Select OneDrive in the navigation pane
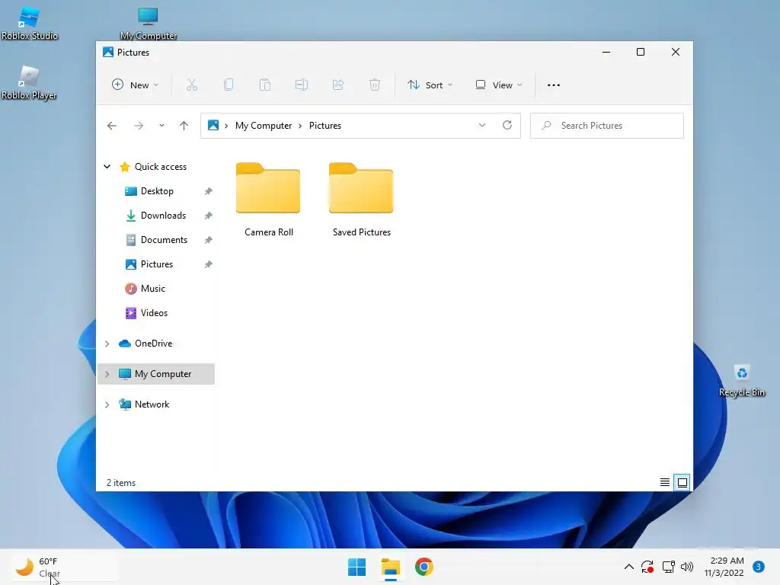Screen dimensions: 780x585 click(153, 344)
